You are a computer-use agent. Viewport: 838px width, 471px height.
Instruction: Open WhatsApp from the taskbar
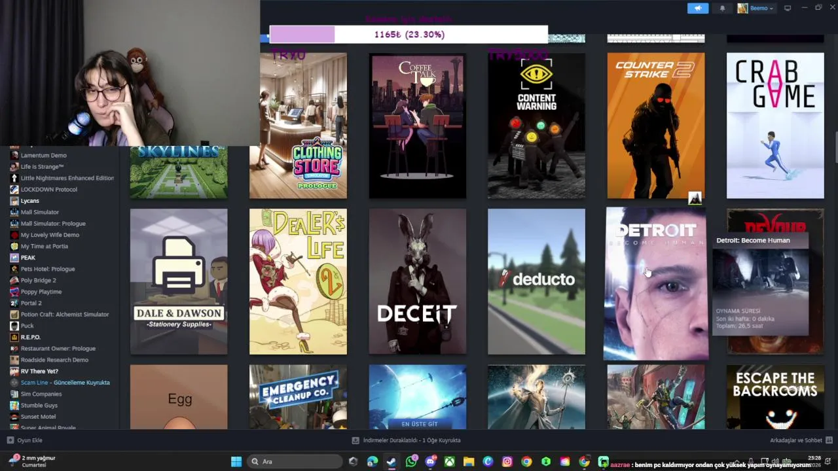(410, 461)
